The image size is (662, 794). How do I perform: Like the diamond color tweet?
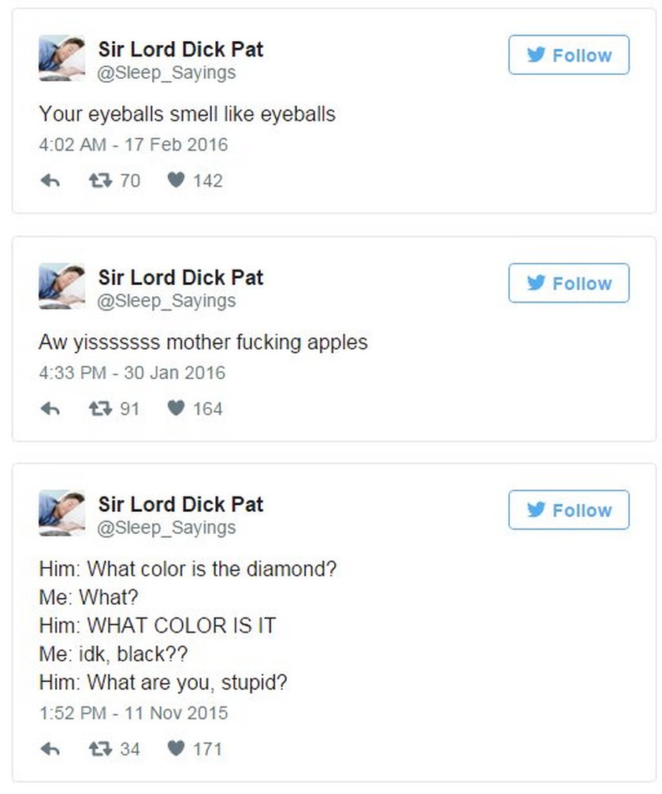tap(176, 749)
